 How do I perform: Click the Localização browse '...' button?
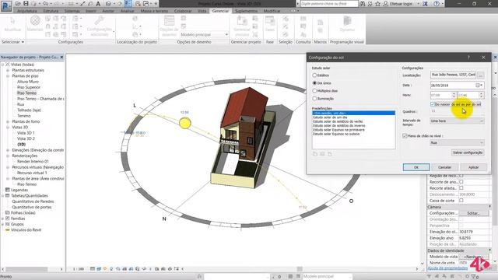tap(481, 75)
